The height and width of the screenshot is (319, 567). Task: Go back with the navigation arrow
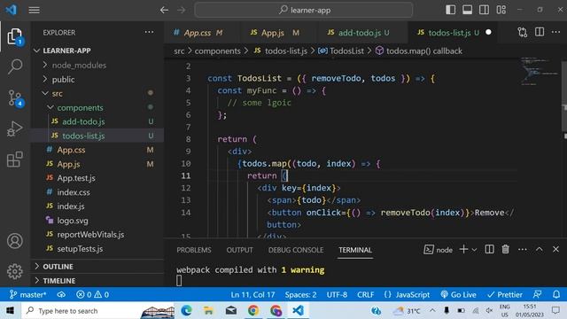tap(164, 10)
